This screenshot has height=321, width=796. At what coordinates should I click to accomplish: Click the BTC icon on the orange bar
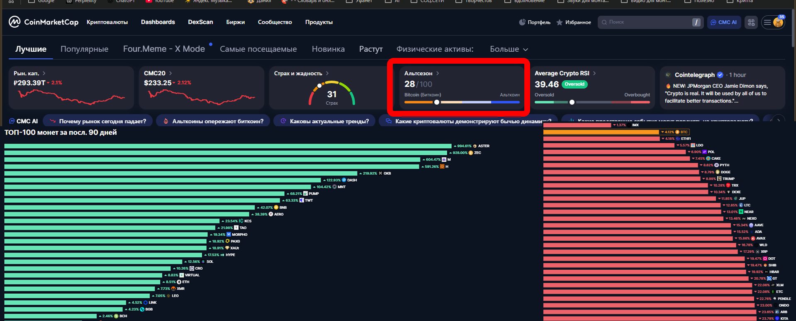pos(677,132)
